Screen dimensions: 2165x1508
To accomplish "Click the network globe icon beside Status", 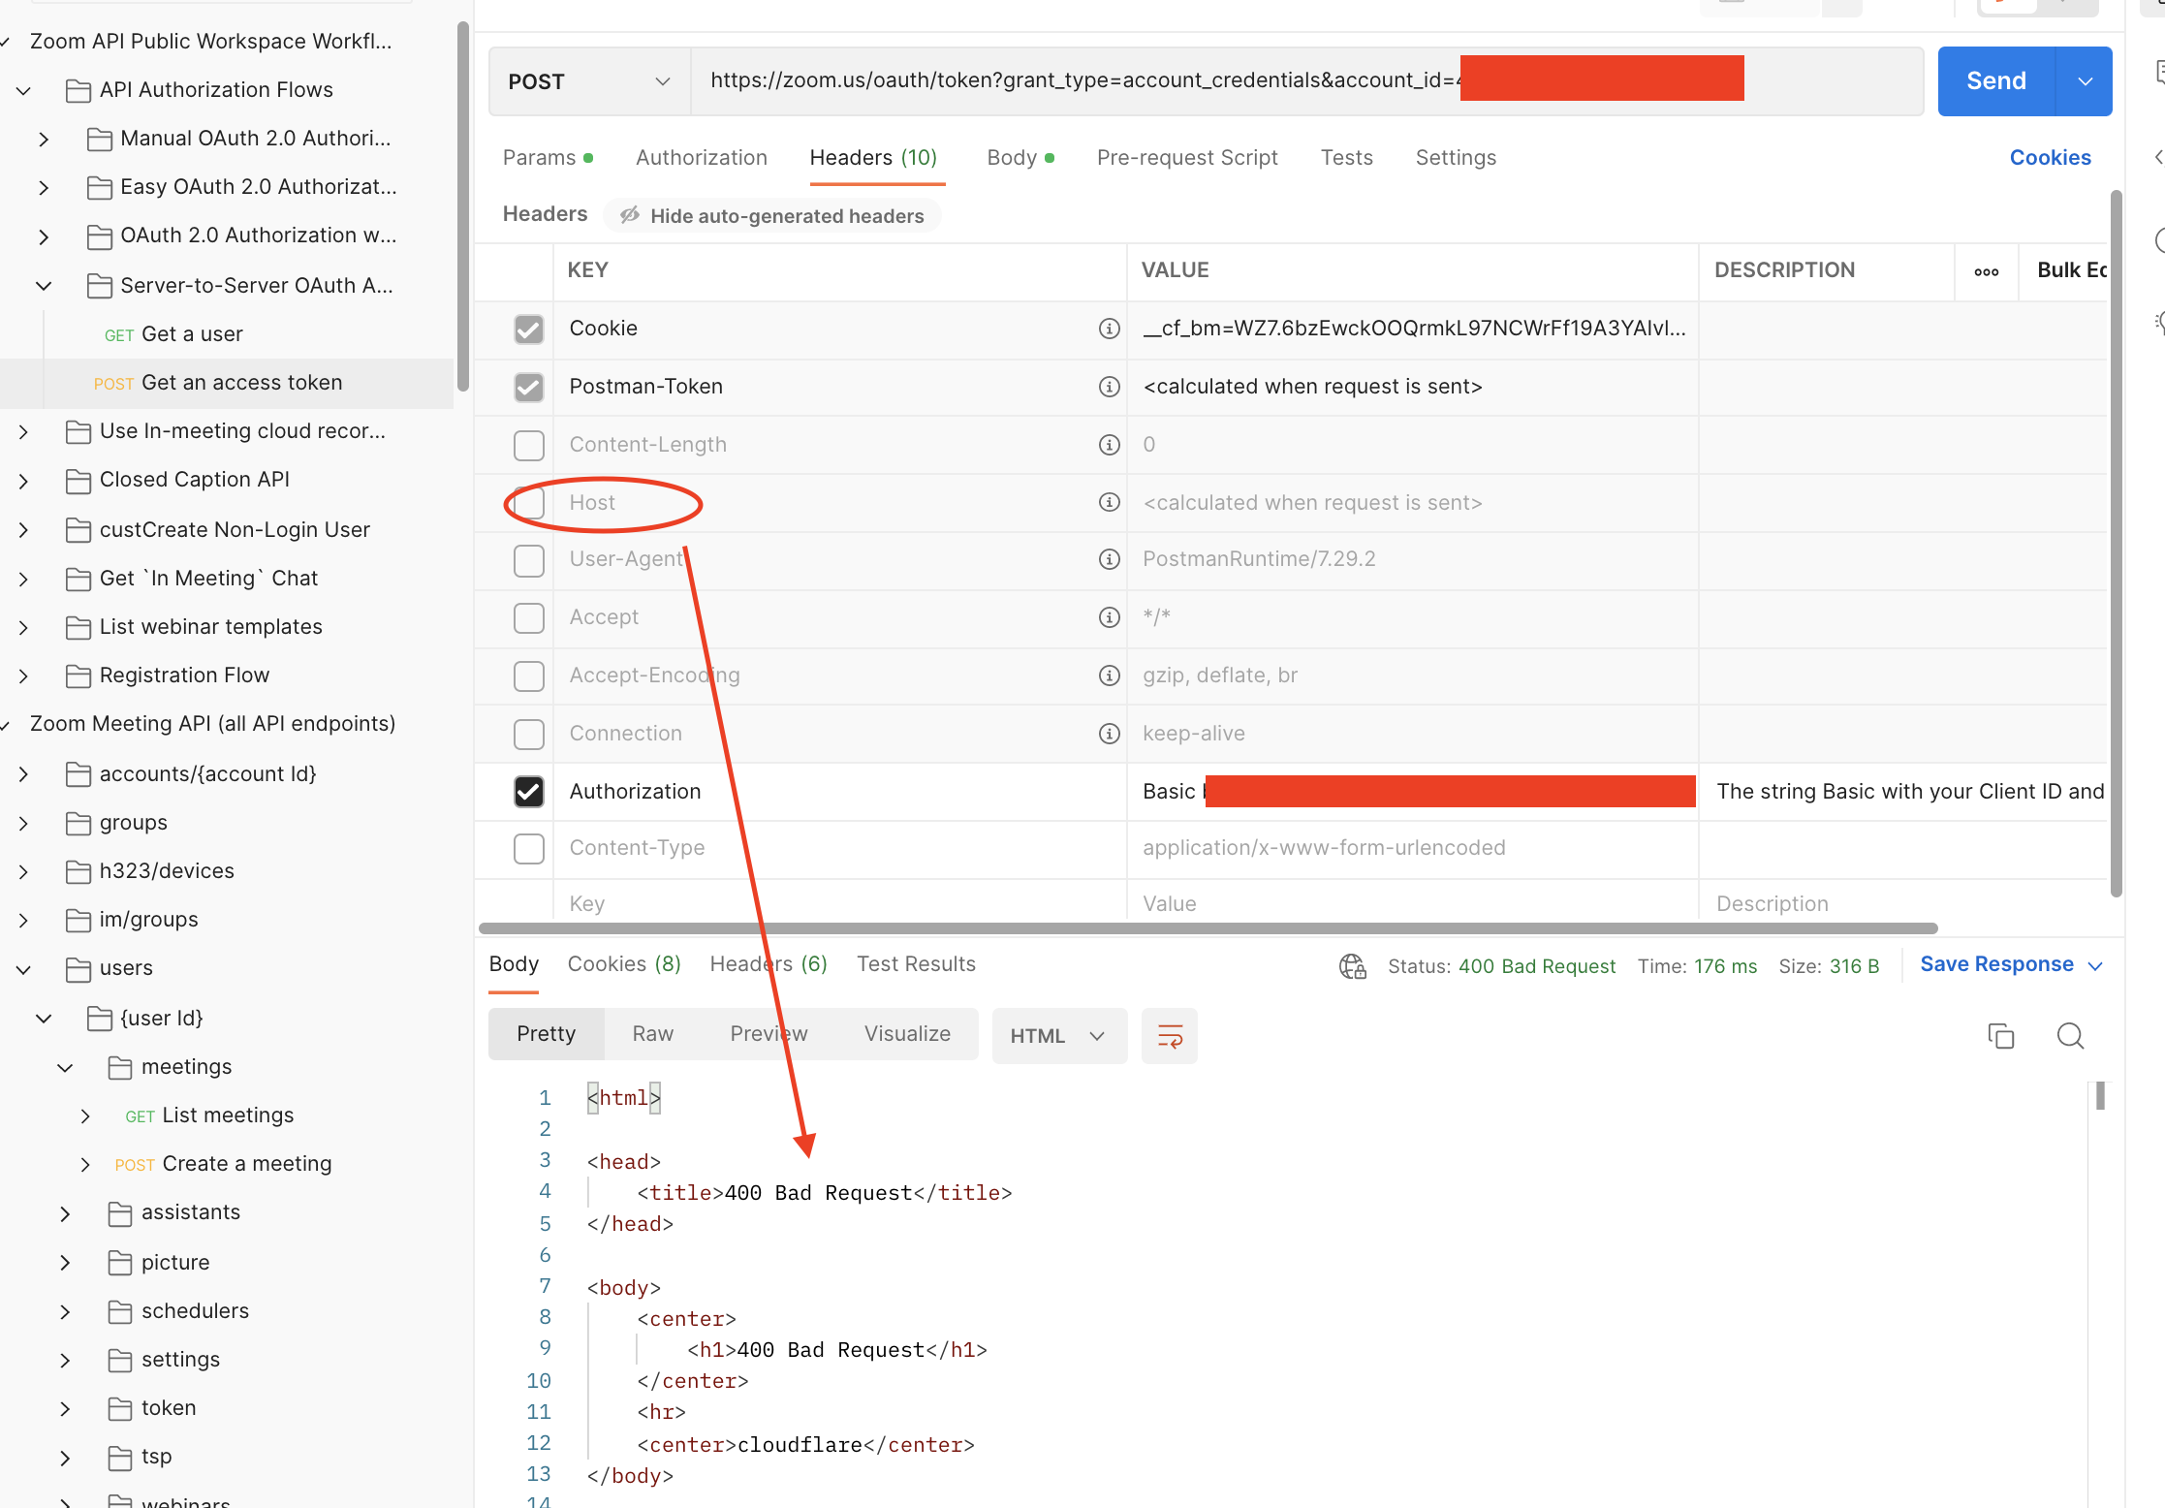I will pos(1352,966).
